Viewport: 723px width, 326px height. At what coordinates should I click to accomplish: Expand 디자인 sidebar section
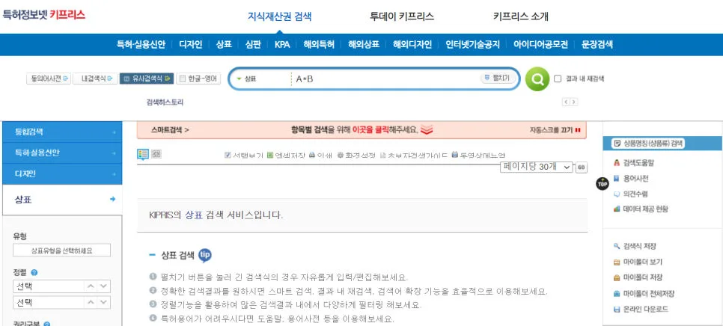coord(62,174)
